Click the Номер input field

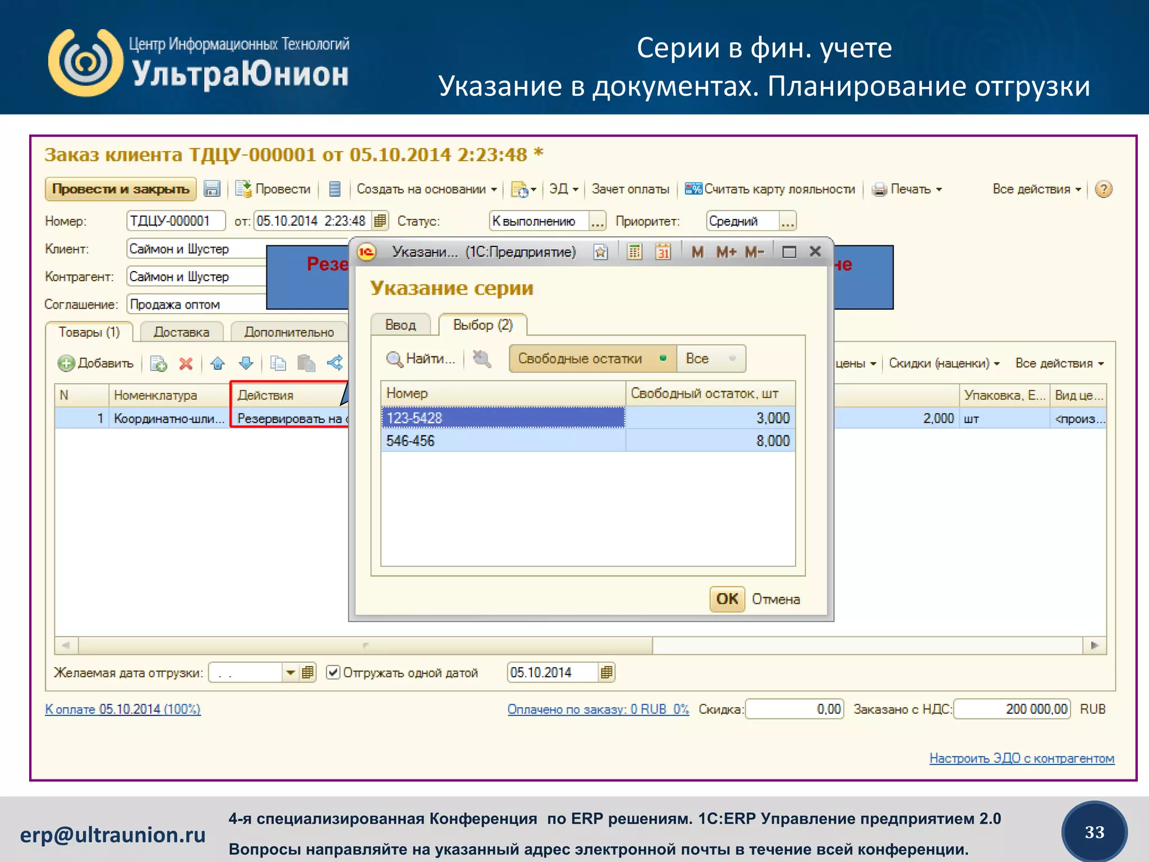pyautogui.click(x=176, y=221)
